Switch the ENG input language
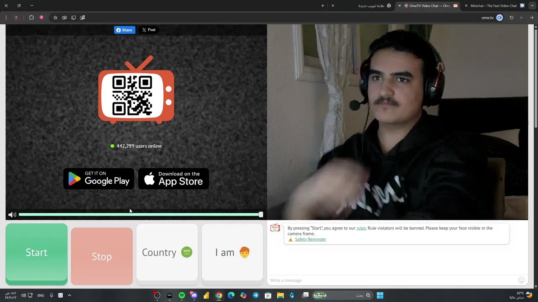 click(x=41, y=295)
